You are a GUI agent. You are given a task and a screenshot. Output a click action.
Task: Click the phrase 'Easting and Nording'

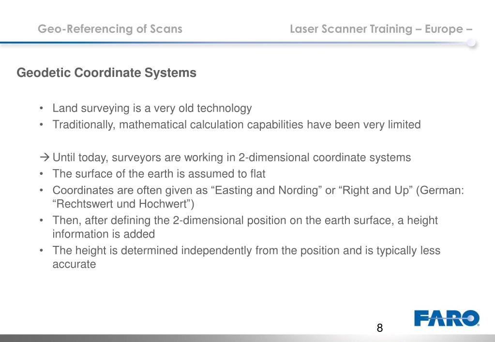click(x=266, y=190)
